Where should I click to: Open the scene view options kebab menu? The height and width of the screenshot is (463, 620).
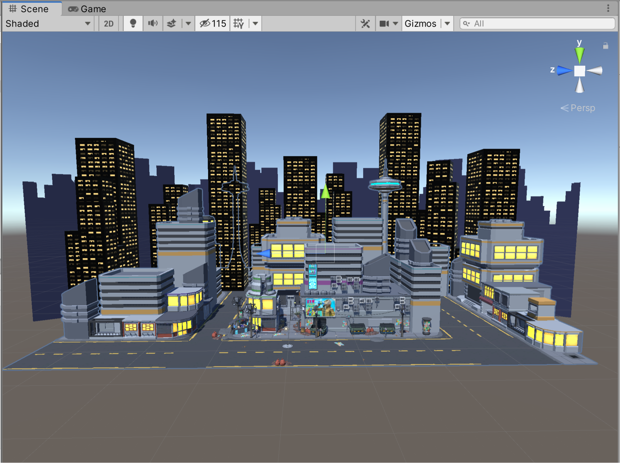coord(608,8)
